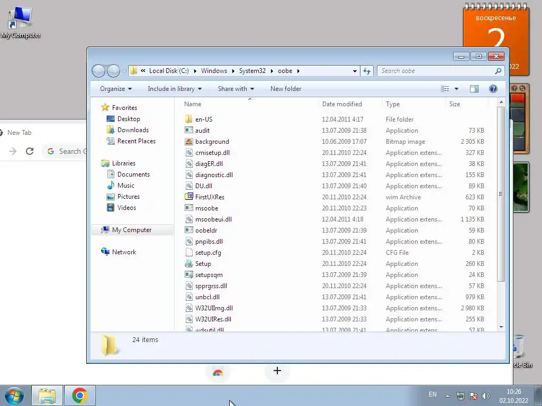542x406 pixels.
Task: Click the Change your view icon
Action: click(445, 89)
